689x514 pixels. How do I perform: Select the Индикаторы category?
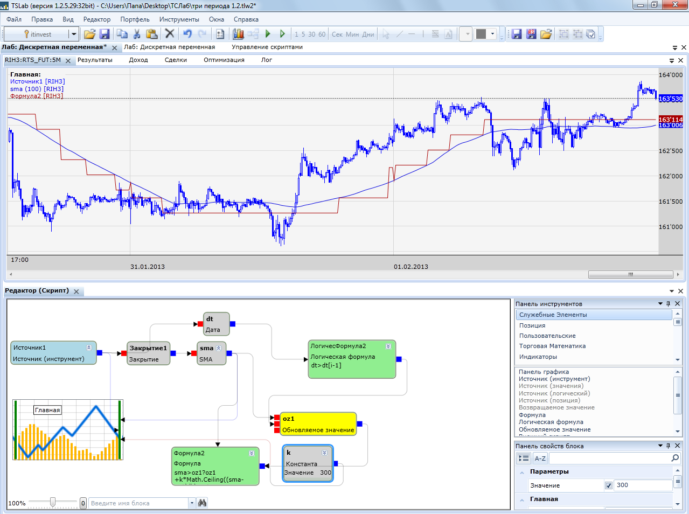tap(538, 357)
